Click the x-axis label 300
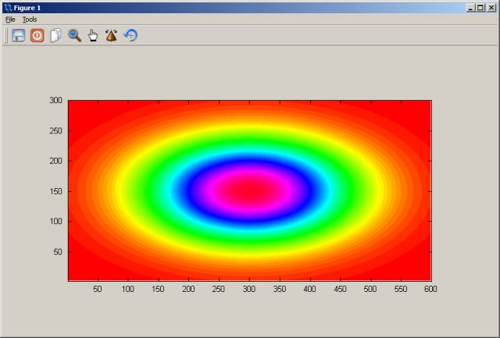Viewport: 500px width, 338px height. coord(249,289)
